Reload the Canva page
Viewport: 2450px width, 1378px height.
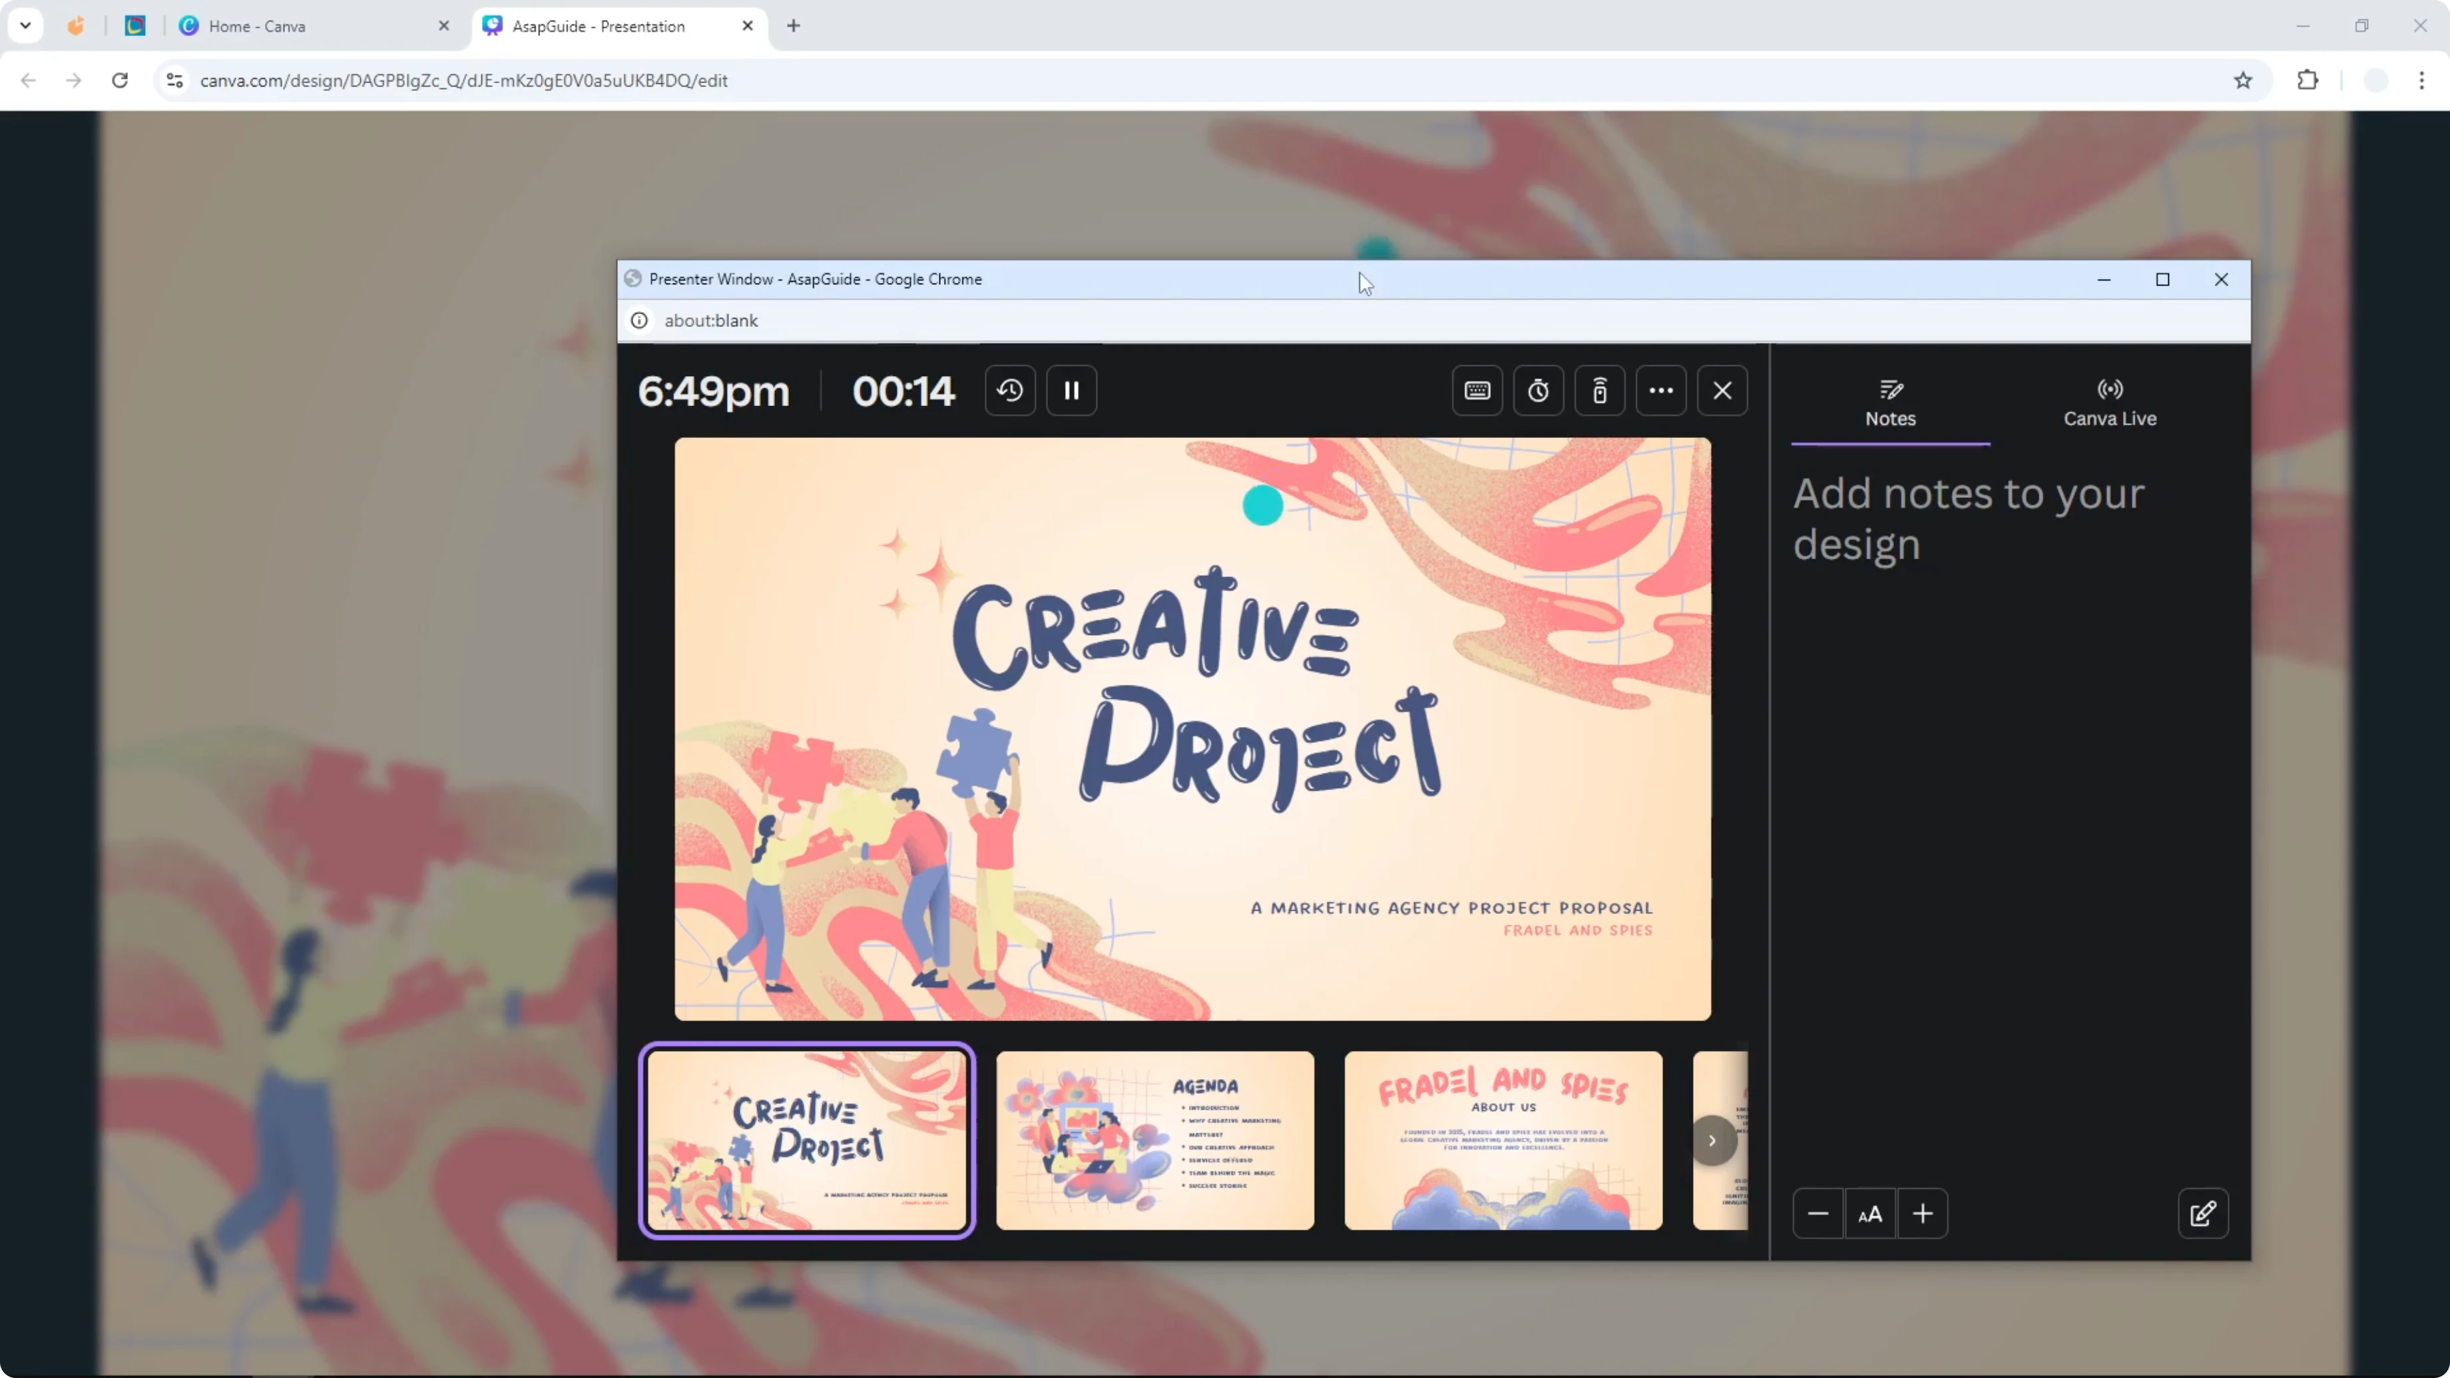120,81
